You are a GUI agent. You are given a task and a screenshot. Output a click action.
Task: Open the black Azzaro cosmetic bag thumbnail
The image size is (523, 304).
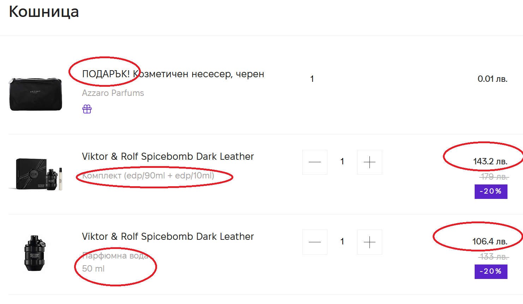pyautogui.click(x=35, y=94)
